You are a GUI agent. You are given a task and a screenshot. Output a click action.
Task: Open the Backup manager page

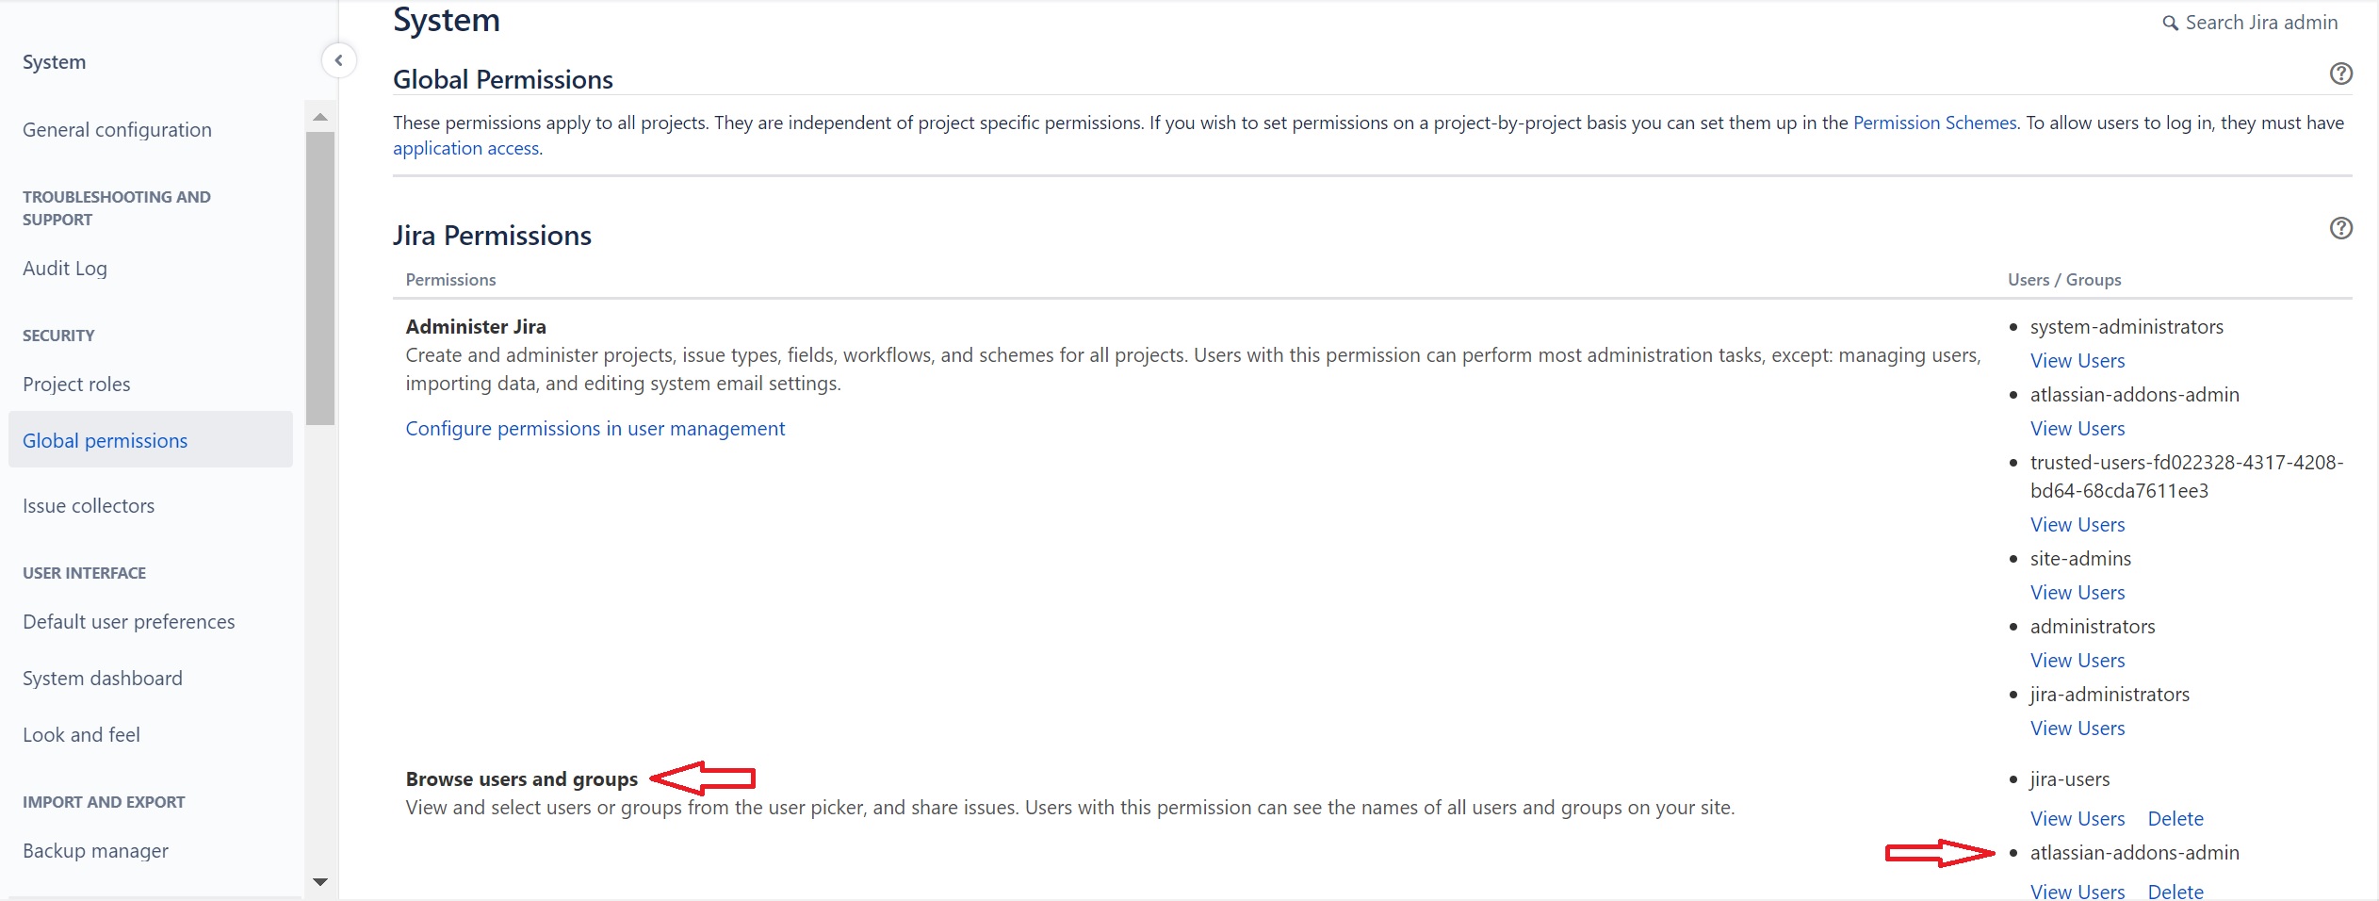(95, 850)
